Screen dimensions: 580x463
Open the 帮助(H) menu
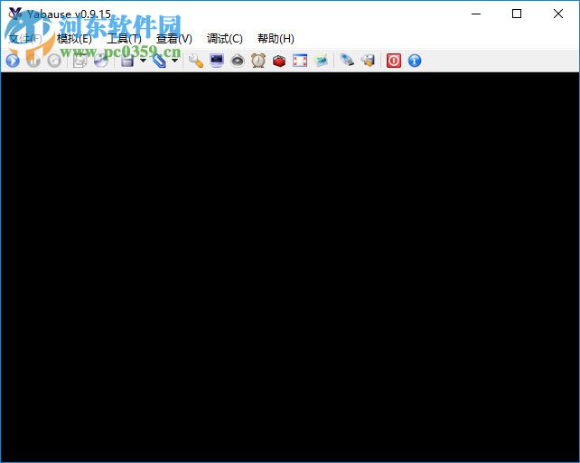point(276,39)
